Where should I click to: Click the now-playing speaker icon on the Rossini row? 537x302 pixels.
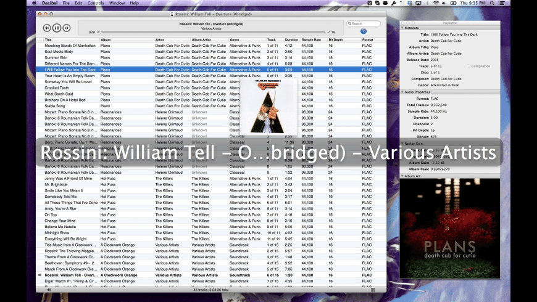pyautogui.click(x=40, y=275)
